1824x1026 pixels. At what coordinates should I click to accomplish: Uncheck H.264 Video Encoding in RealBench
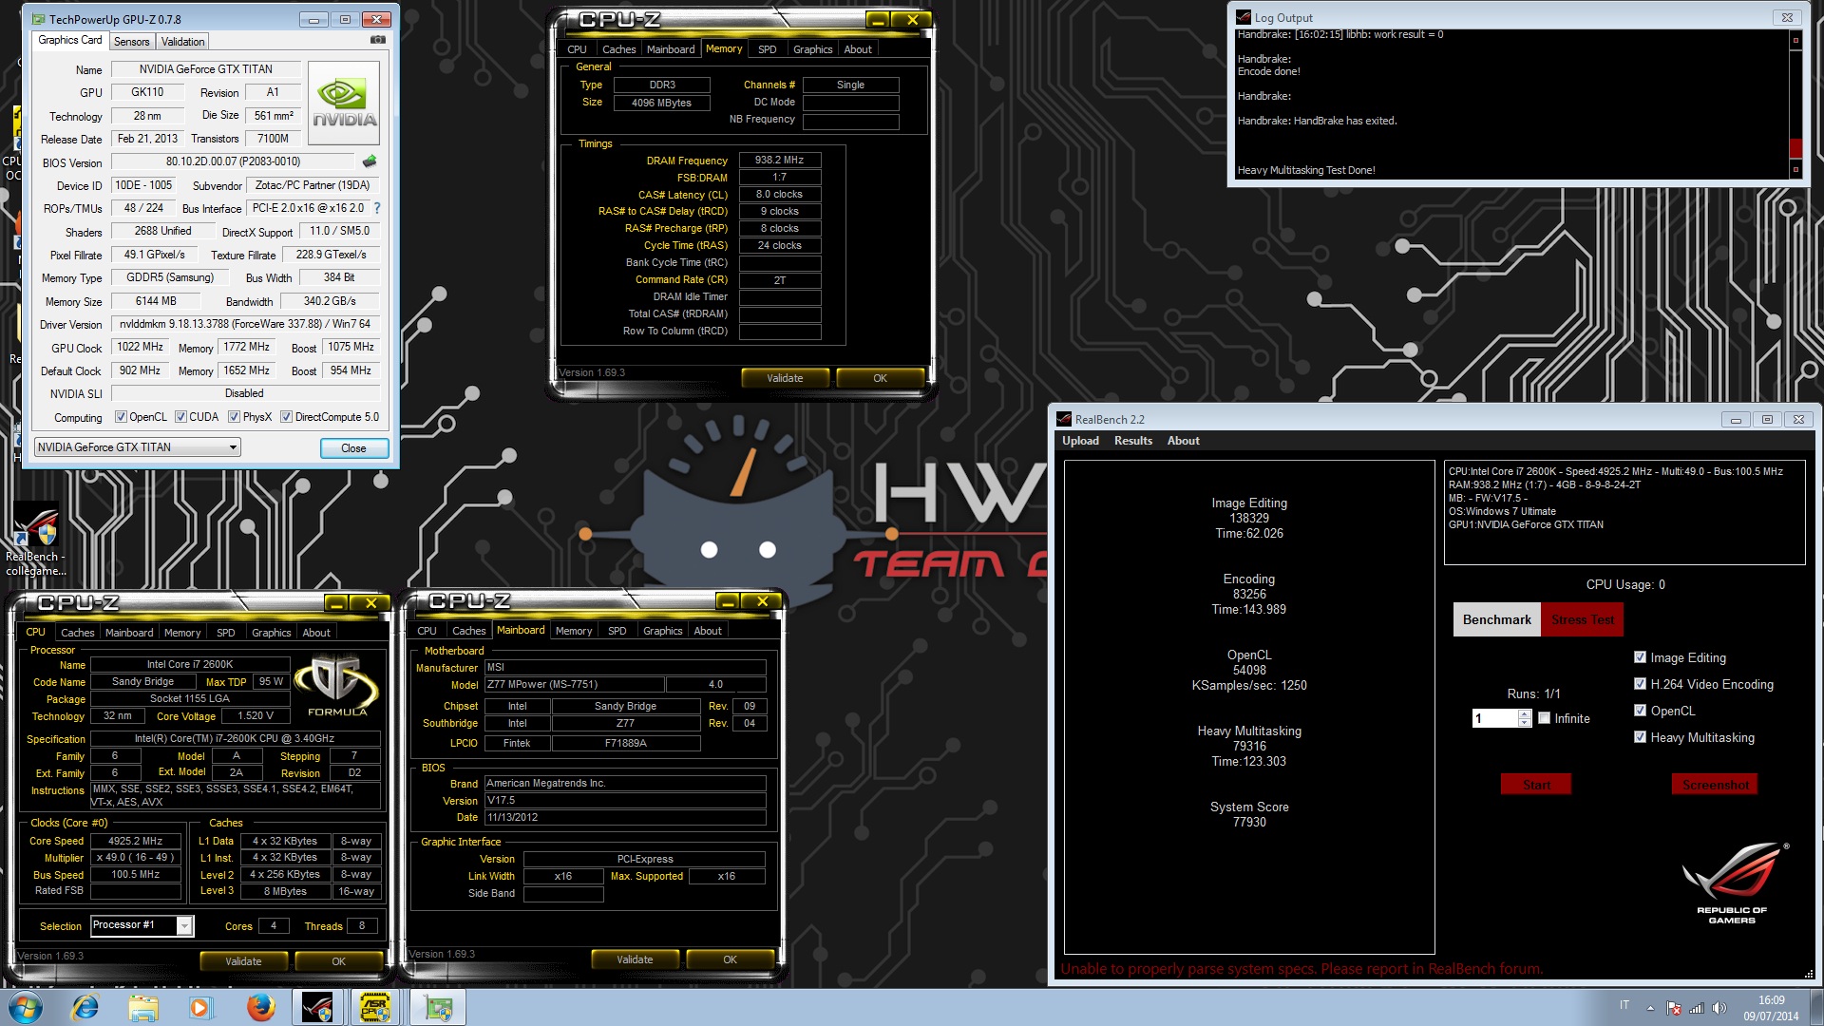pos(1640,684)
